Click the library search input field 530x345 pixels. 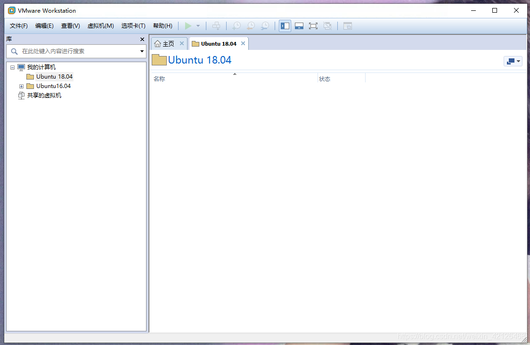tap(76, 51)
